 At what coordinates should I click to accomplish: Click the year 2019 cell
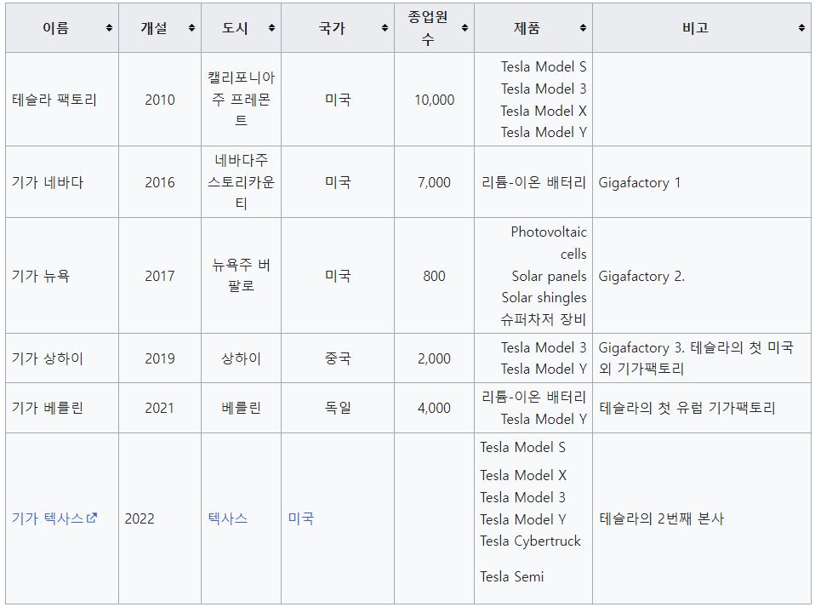coord(160,358)
